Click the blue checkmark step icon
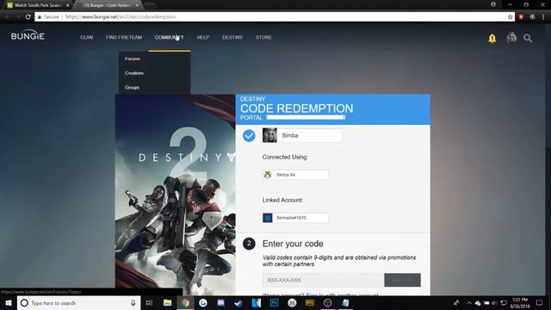 (x=249, y=135)
